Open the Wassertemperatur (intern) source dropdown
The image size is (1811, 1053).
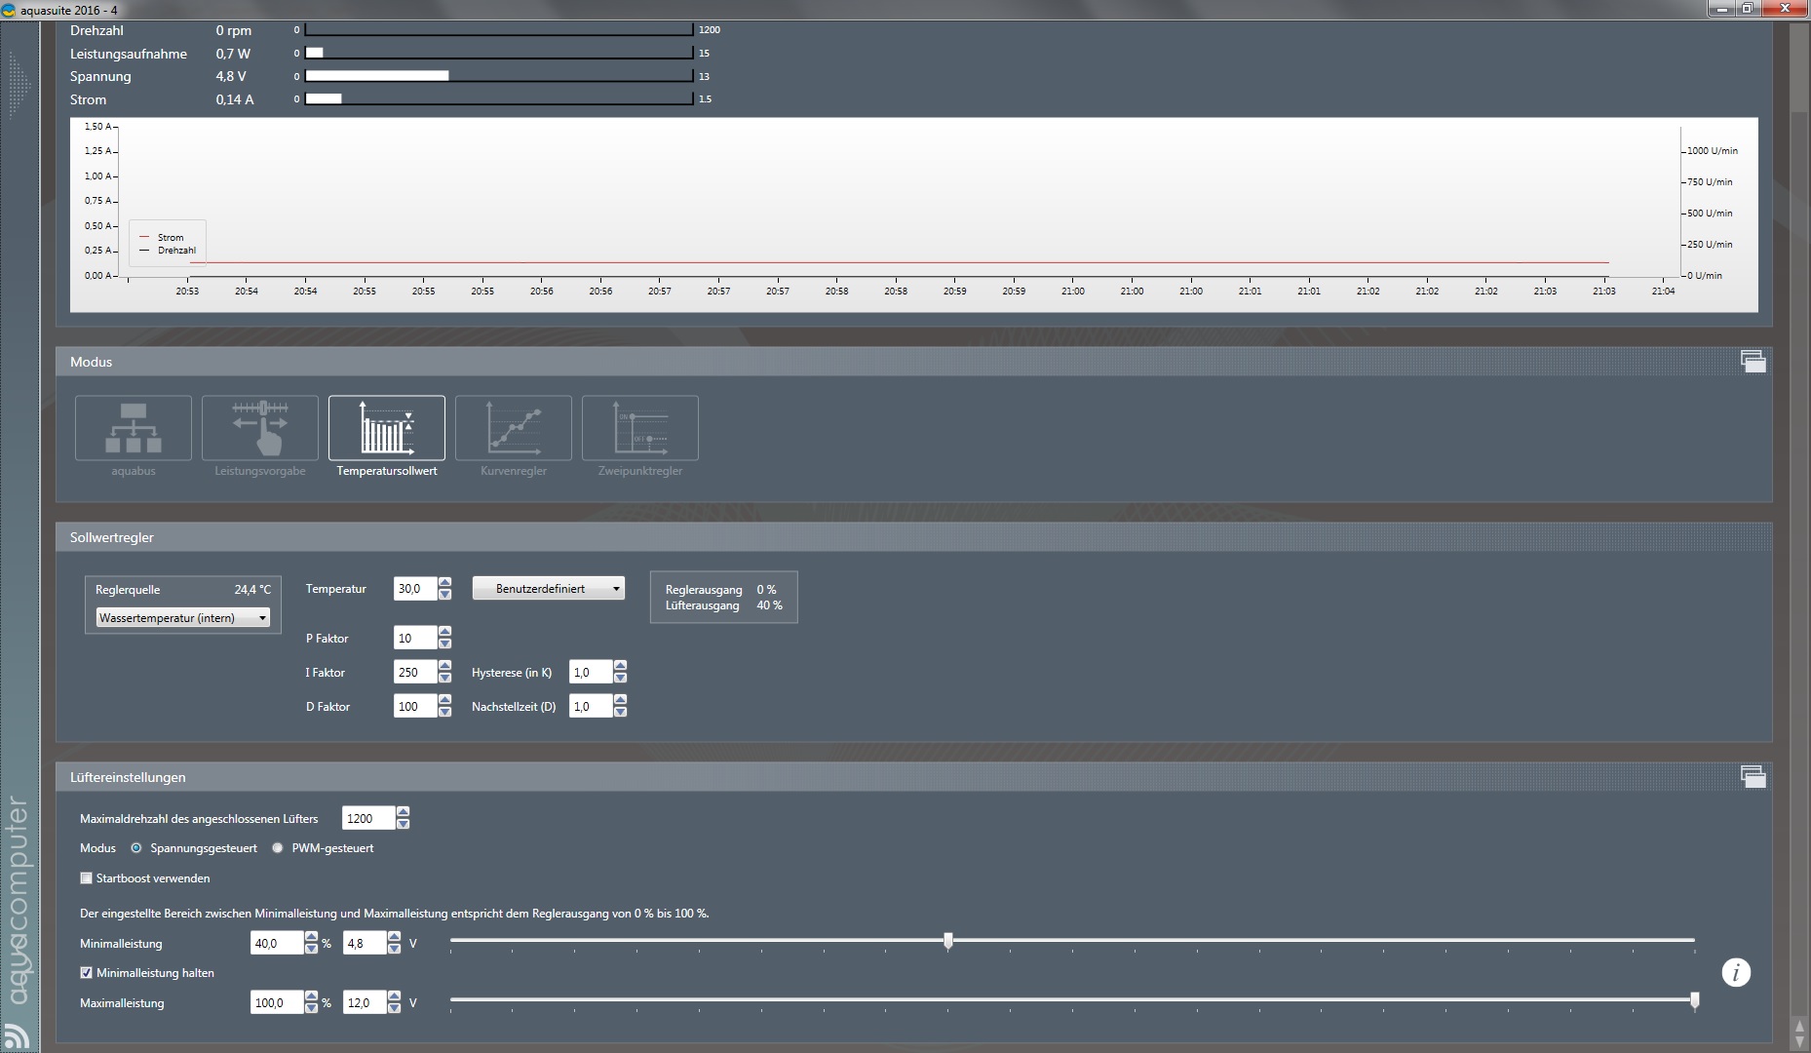[x=183, y=618]
